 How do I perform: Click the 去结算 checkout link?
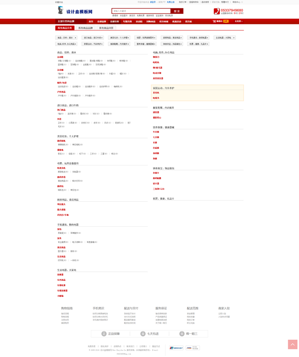click(x=238, y=22)
